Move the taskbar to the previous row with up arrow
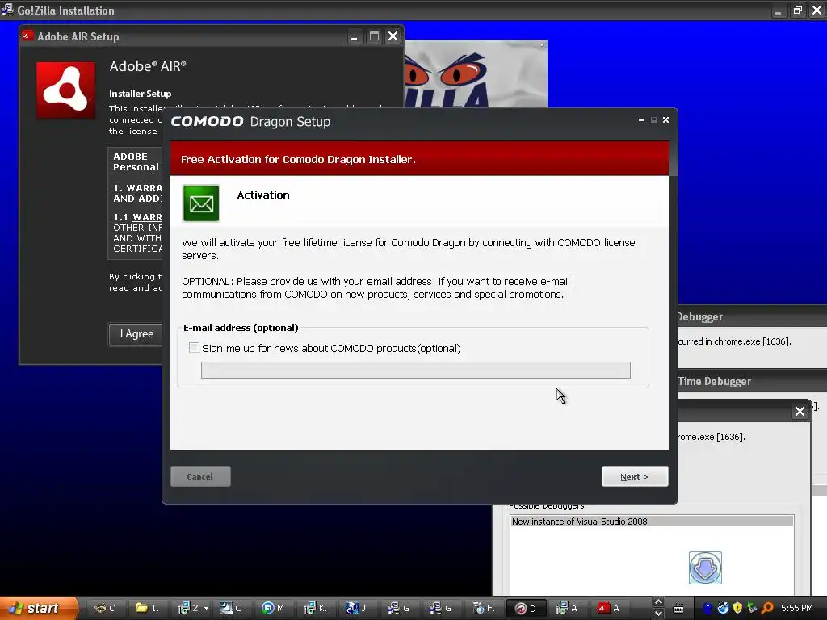This screenshot has width=827, height=620. 657,602
